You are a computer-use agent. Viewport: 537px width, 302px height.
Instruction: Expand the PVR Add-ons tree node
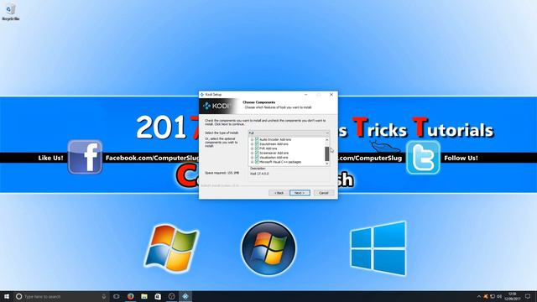coord(252,148)
